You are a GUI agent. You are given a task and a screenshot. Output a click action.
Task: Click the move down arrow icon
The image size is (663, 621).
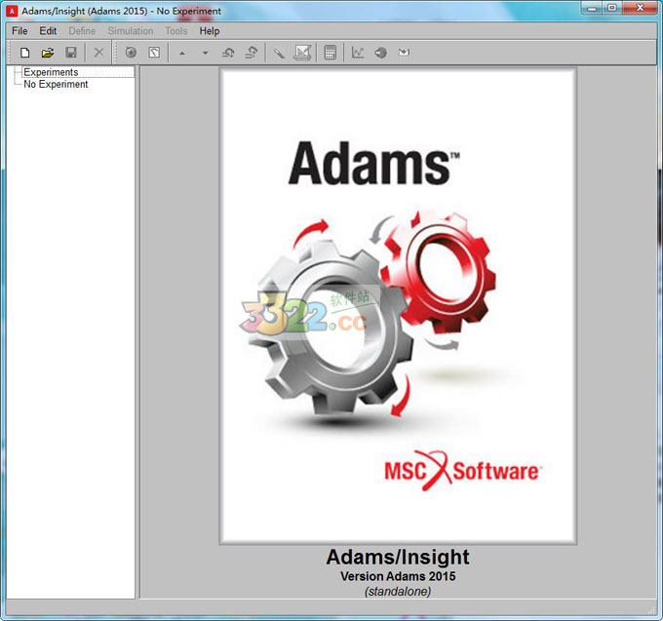pos(206,54)
